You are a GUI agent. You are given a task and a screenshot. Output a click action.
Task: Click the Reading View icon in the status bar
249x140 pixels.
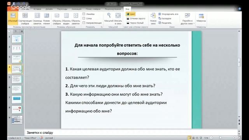[x=197, y=138]
